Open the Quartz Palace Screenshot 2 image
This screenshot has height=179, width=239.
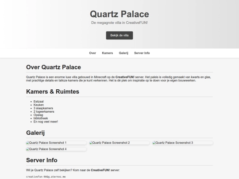tap(119, 143)
